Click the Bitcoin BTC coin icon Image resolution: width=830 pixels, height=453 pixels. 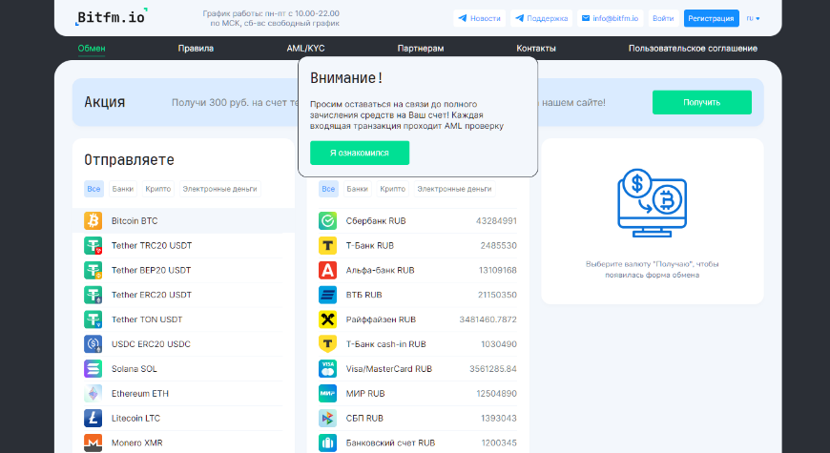pos(93,220)
